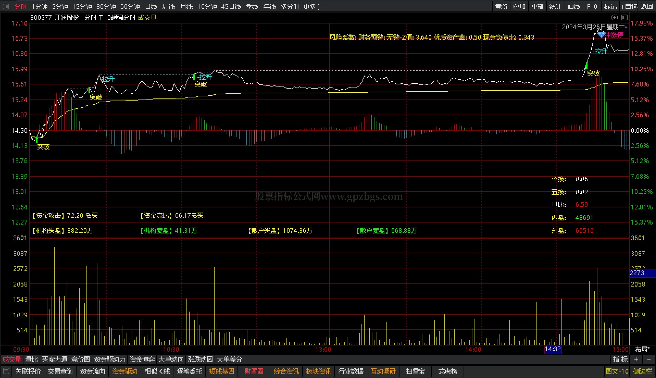Image resolution: width=656 pixels, height=378 pixels.
Task: Toggle 叠加 overlay mode
Action: (x=519, y=7)
